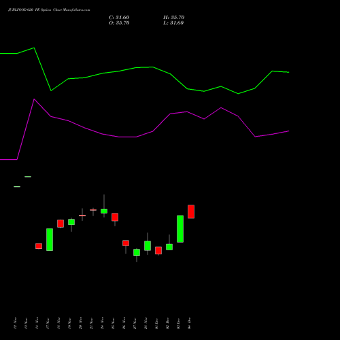The height and width of the screenshot is (340, 340).
Task: Click the green candle above 02 Dec
Action: [169, 247]
